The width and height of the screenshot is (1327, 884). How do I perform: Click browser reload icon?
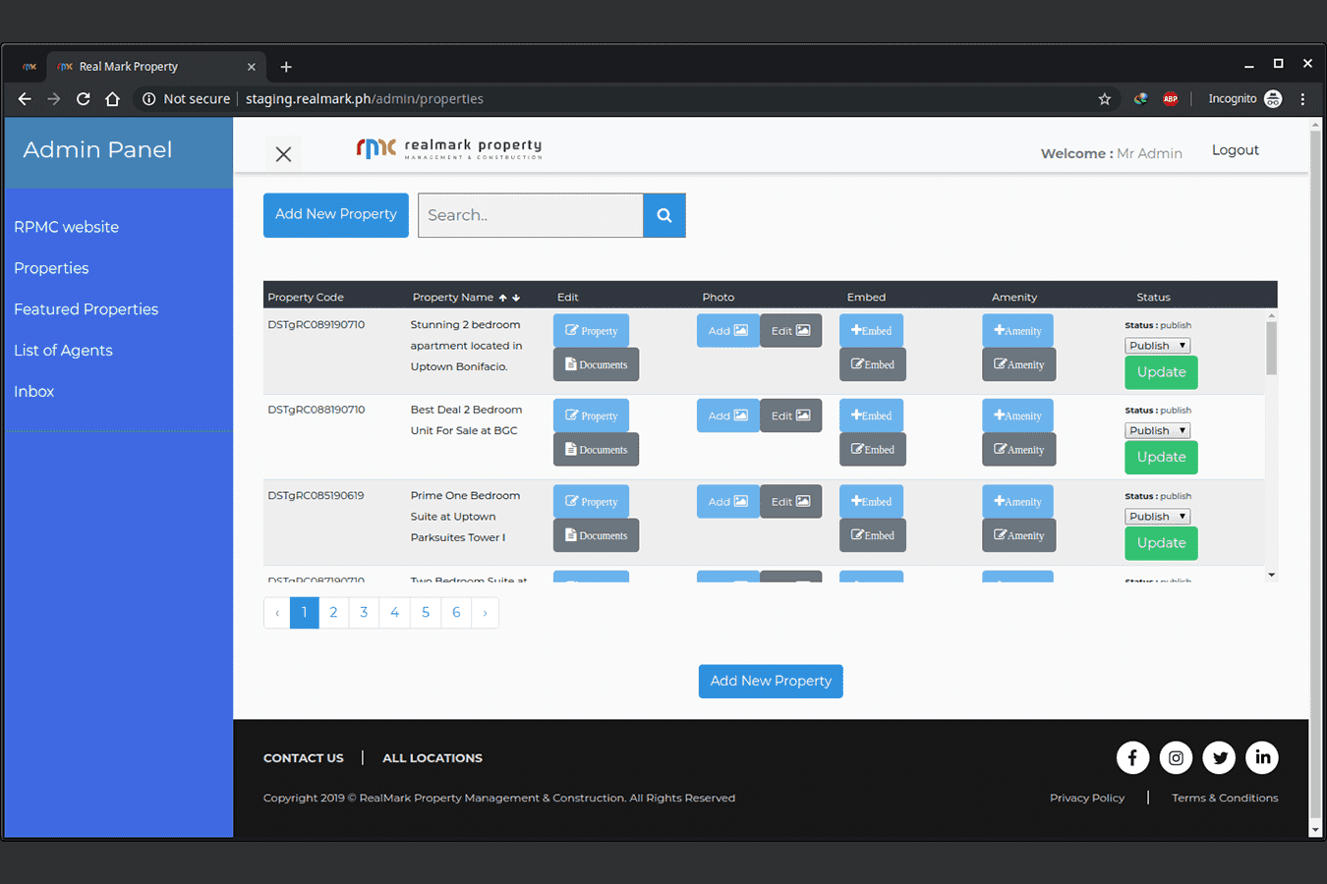pos(84,98)
